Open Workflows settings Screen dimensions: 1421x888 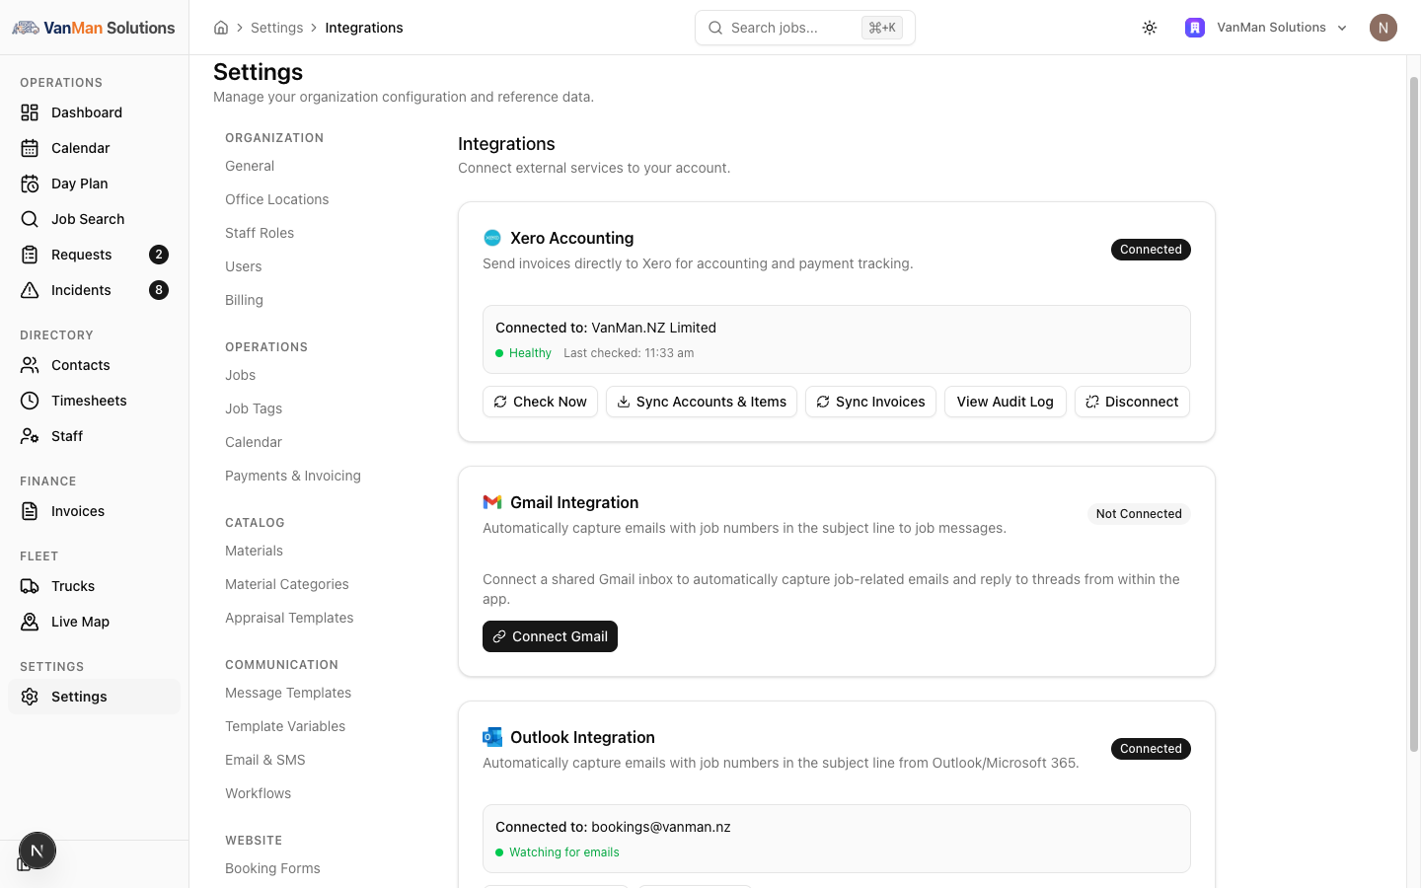tap(258, 793)
